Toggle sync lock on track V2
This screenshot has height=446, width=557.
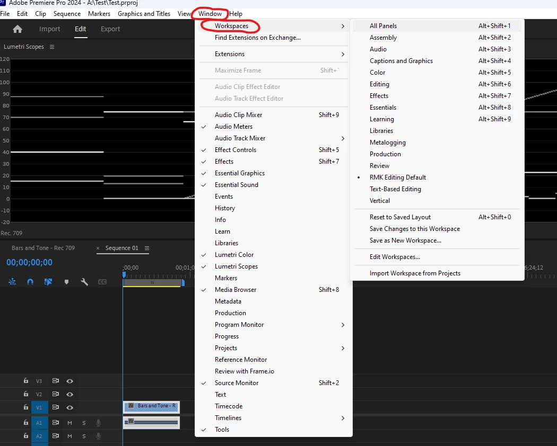click(x=55, y=394)
